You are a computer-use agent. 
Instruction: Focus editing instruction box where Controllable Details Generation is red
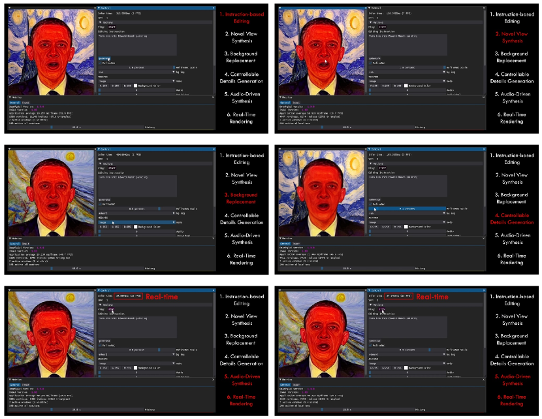[x=408, y=186]
